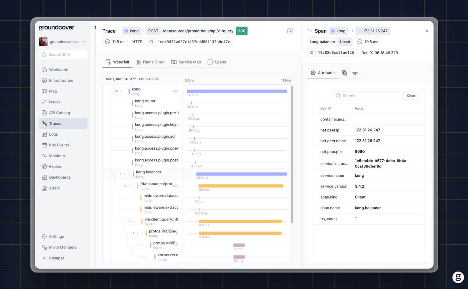This screenshot has height=289, width=468.
Task: Open the Monitors pulse icon
Action: [44, 156]
